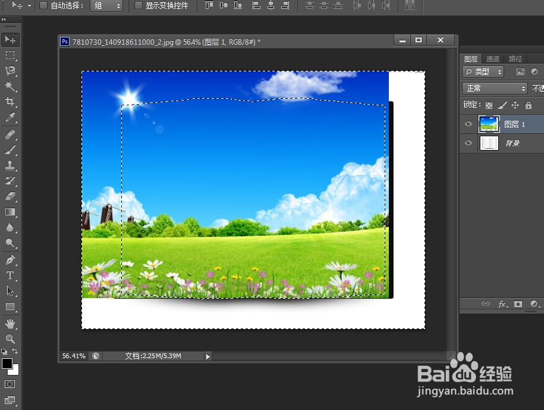Select the Hand tool
The width and height of the screenshot is (544, 410).
10,324
